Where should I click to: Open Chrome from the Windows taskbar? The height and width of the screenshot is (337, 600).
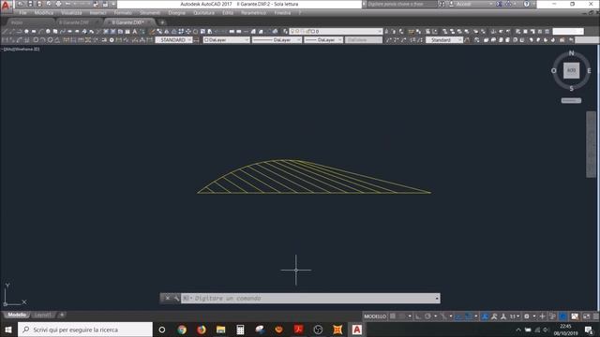182,330
